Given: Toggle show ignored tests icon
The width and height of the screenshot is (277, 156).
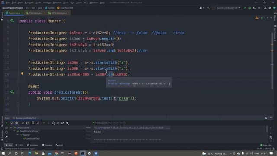Looking at the screenshot, I should tap(16, 123).
